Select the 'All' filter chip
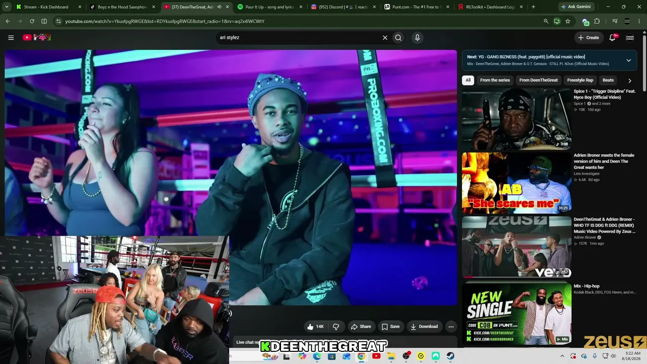 pos(468,80)
